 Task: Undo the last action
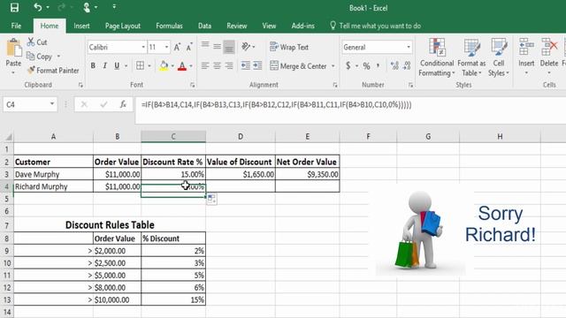click(37, 7)
